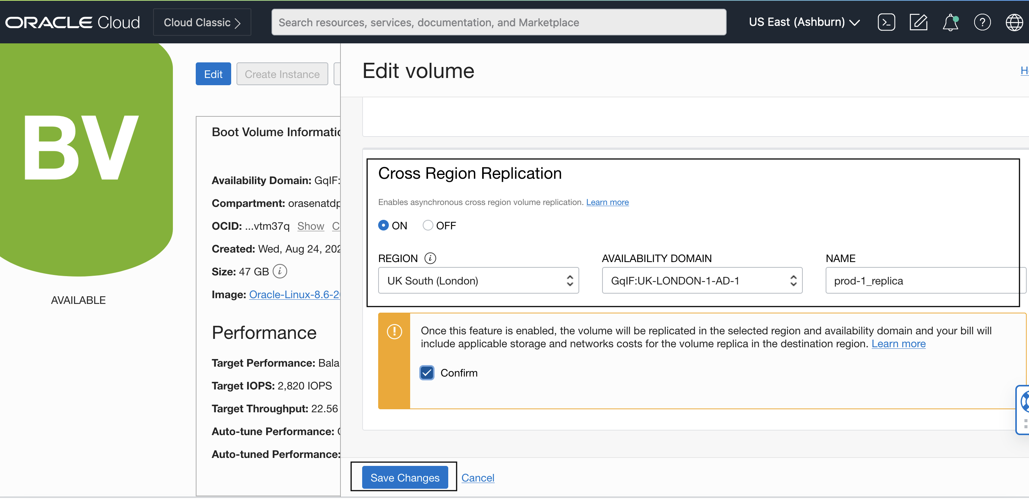
Task: Click the info icon next to Size 47 GB
Action: [280, 271]
